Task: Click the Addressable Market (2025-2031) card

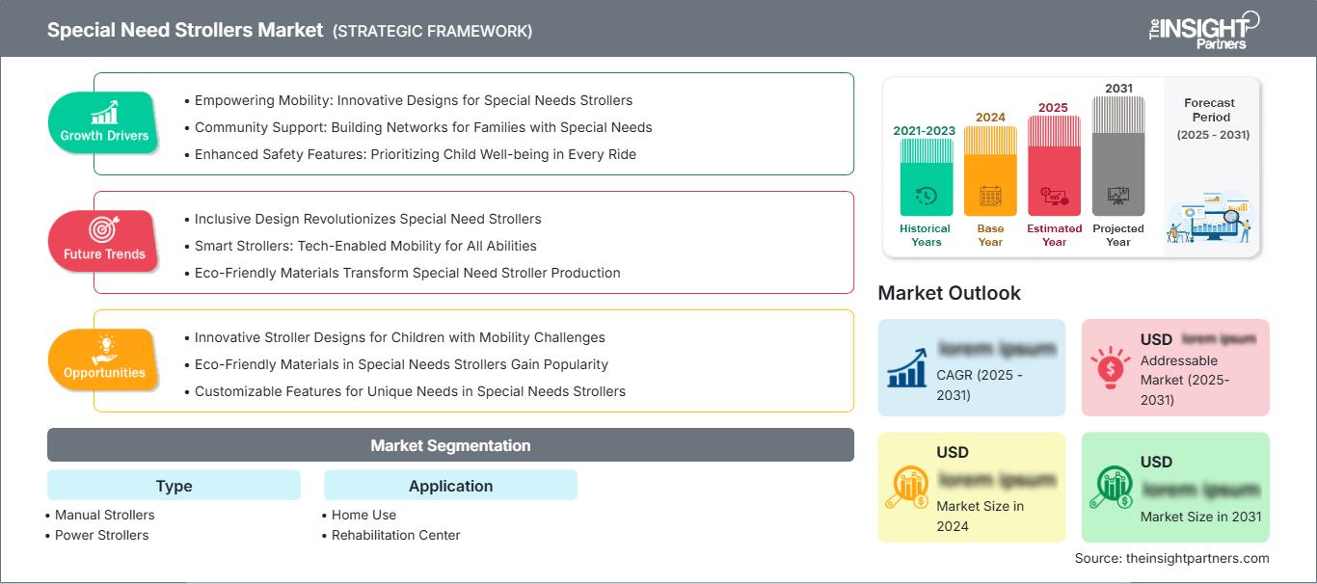Action: click(1175, 367)
